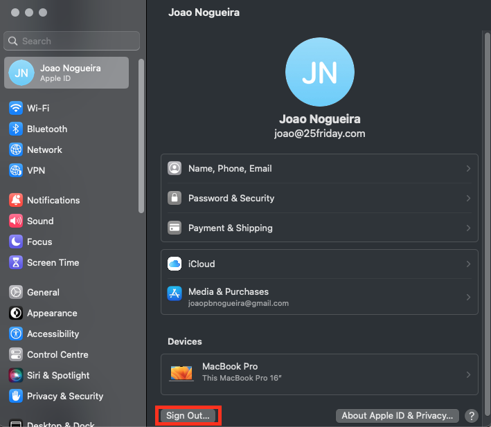Select Privacy & Security label in sidebar
This screenshot has width=491, height=427.
(65, 396)
